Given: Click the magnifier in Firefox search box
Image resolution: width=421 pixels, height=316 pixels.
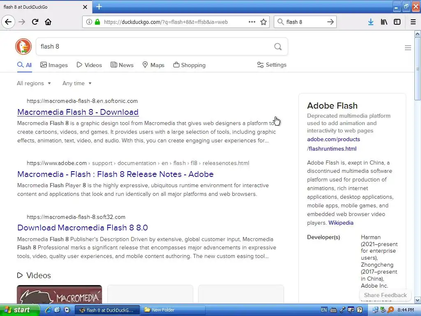Looking at the screenshot, I should [x=280, y=22].
